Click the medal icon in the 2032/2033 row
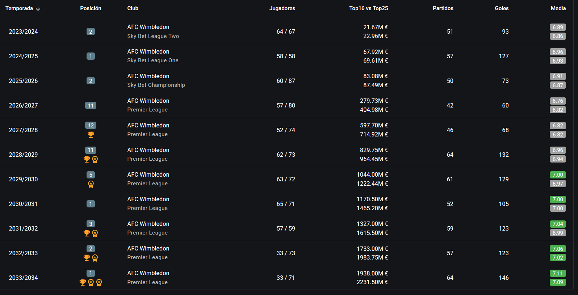Screen dimensions: 578x295 point(95,258)
